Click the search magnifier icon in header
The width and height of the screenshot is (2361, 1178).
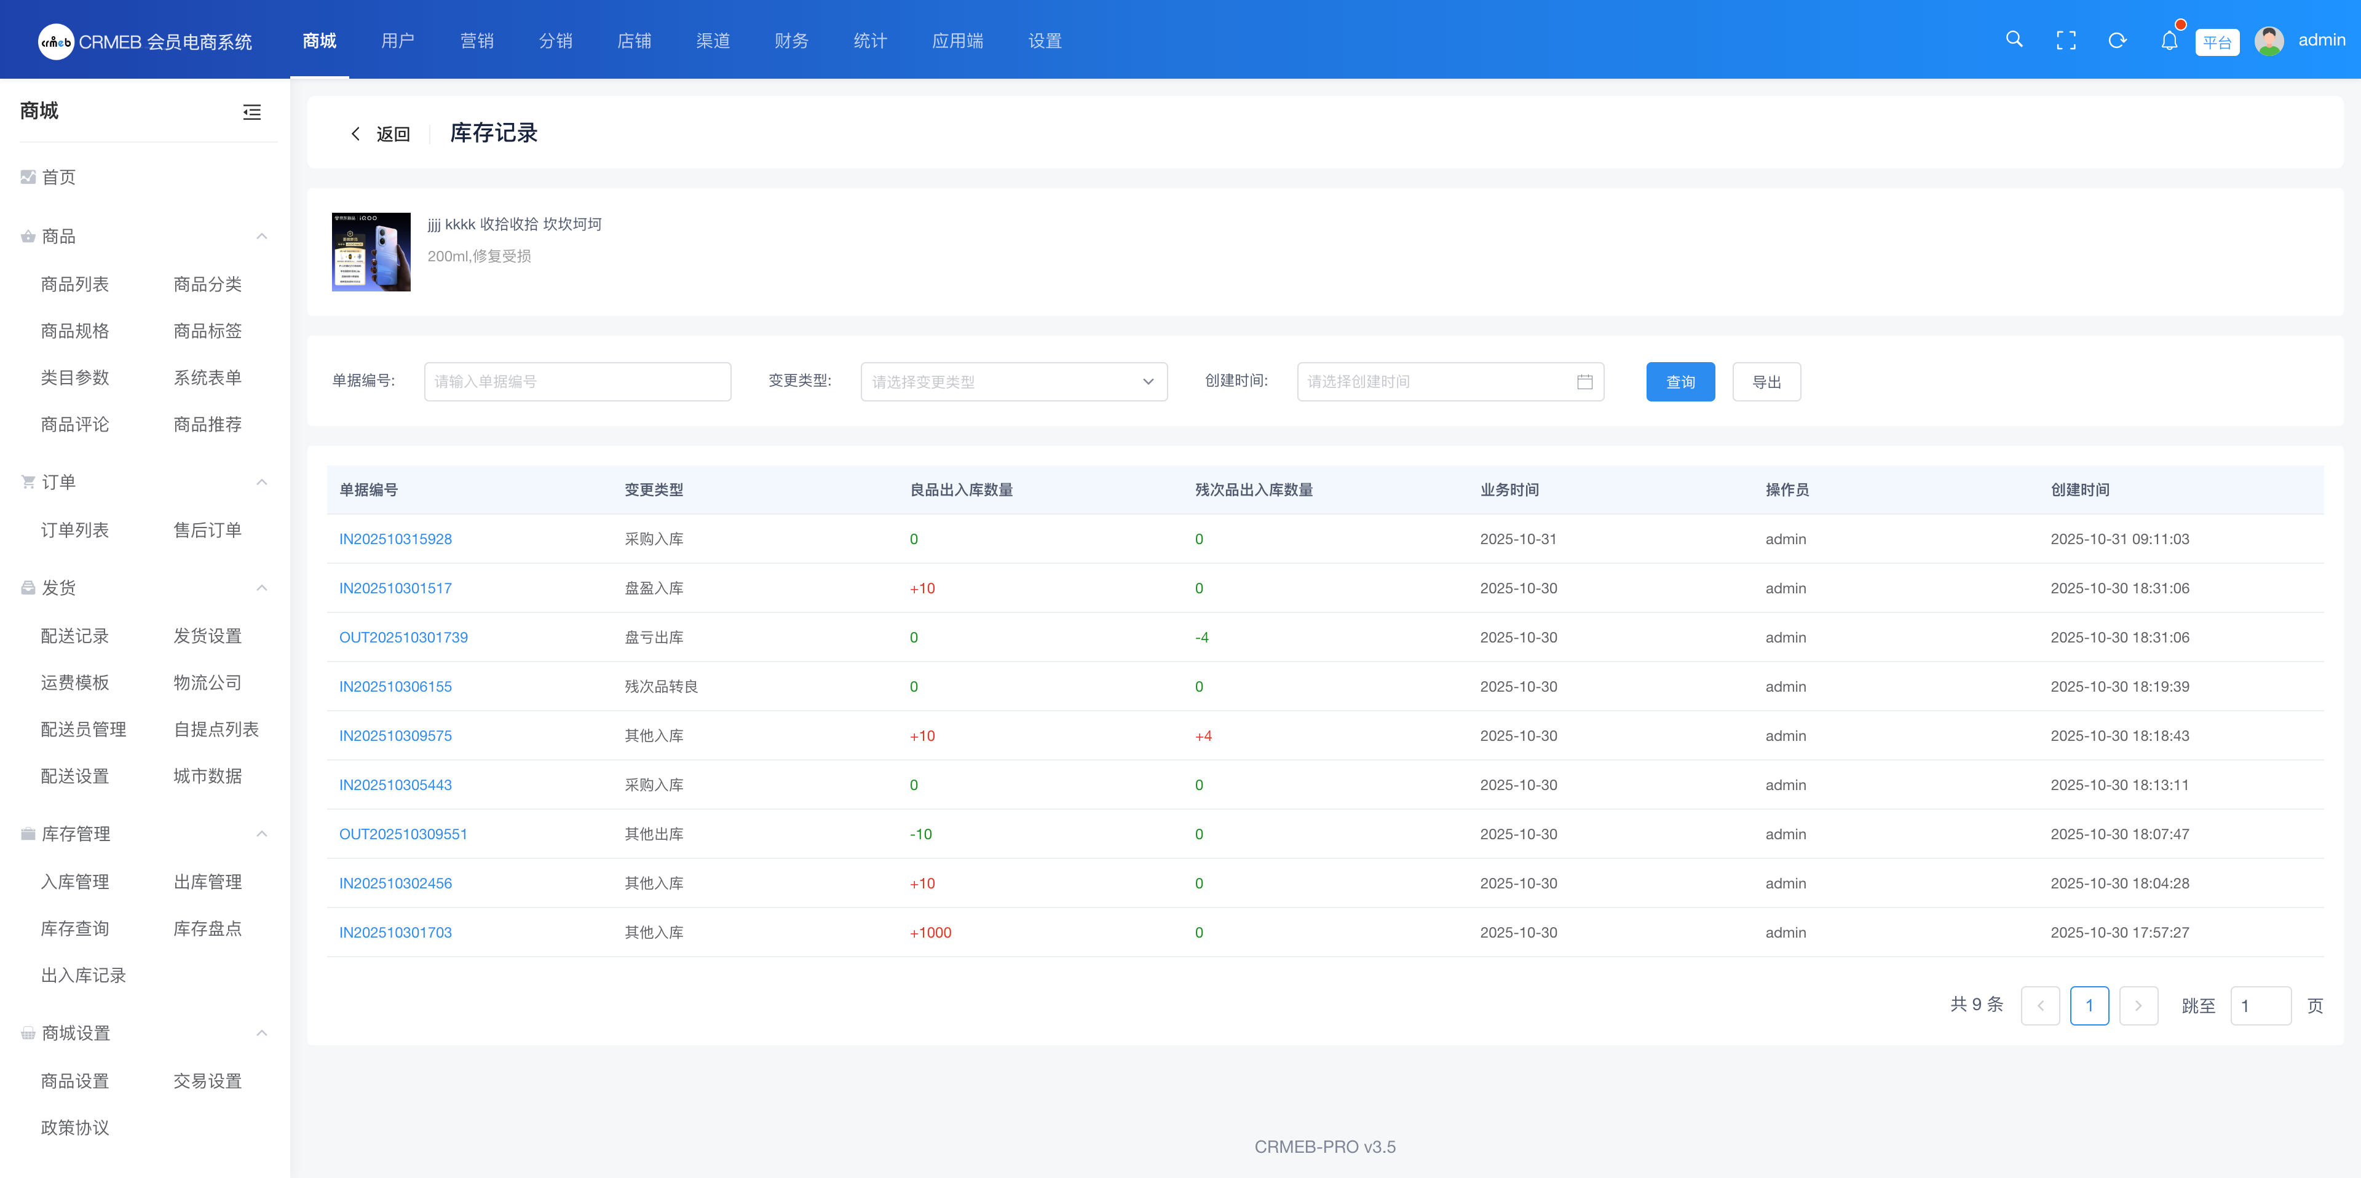tap(2014, 39)
